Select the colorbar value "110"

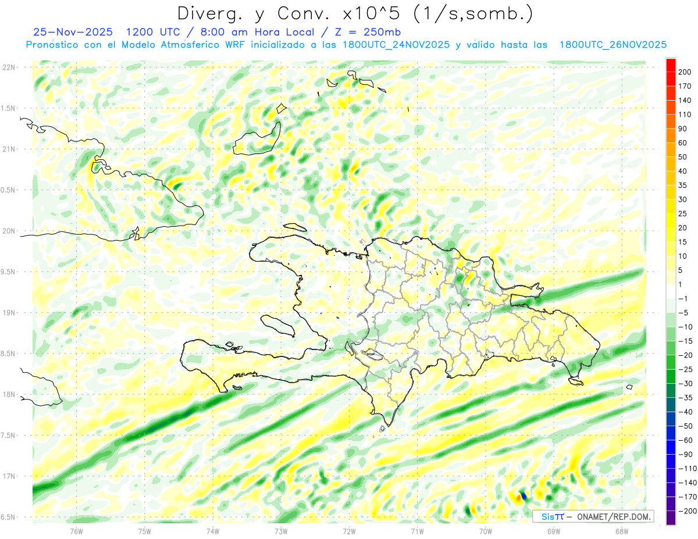(686, 115)
